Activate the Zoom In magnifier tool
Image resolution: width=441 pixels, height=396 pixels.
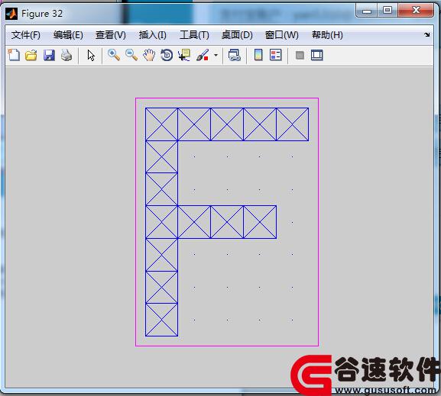(114, 55)
